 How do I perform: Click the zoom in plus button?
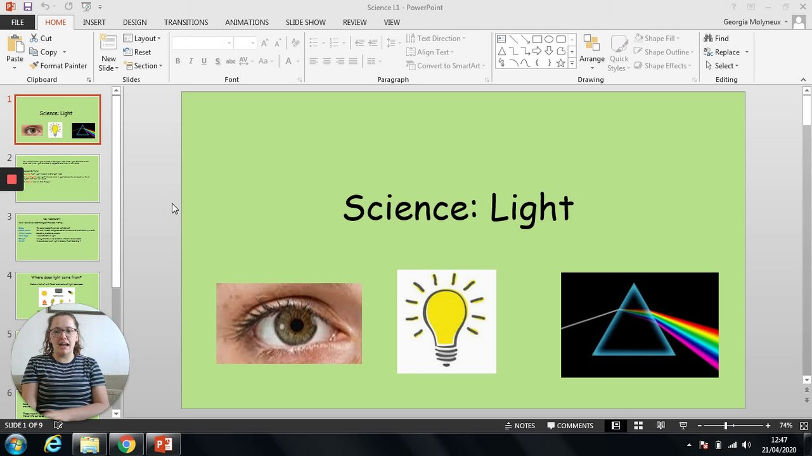point(768,426)
